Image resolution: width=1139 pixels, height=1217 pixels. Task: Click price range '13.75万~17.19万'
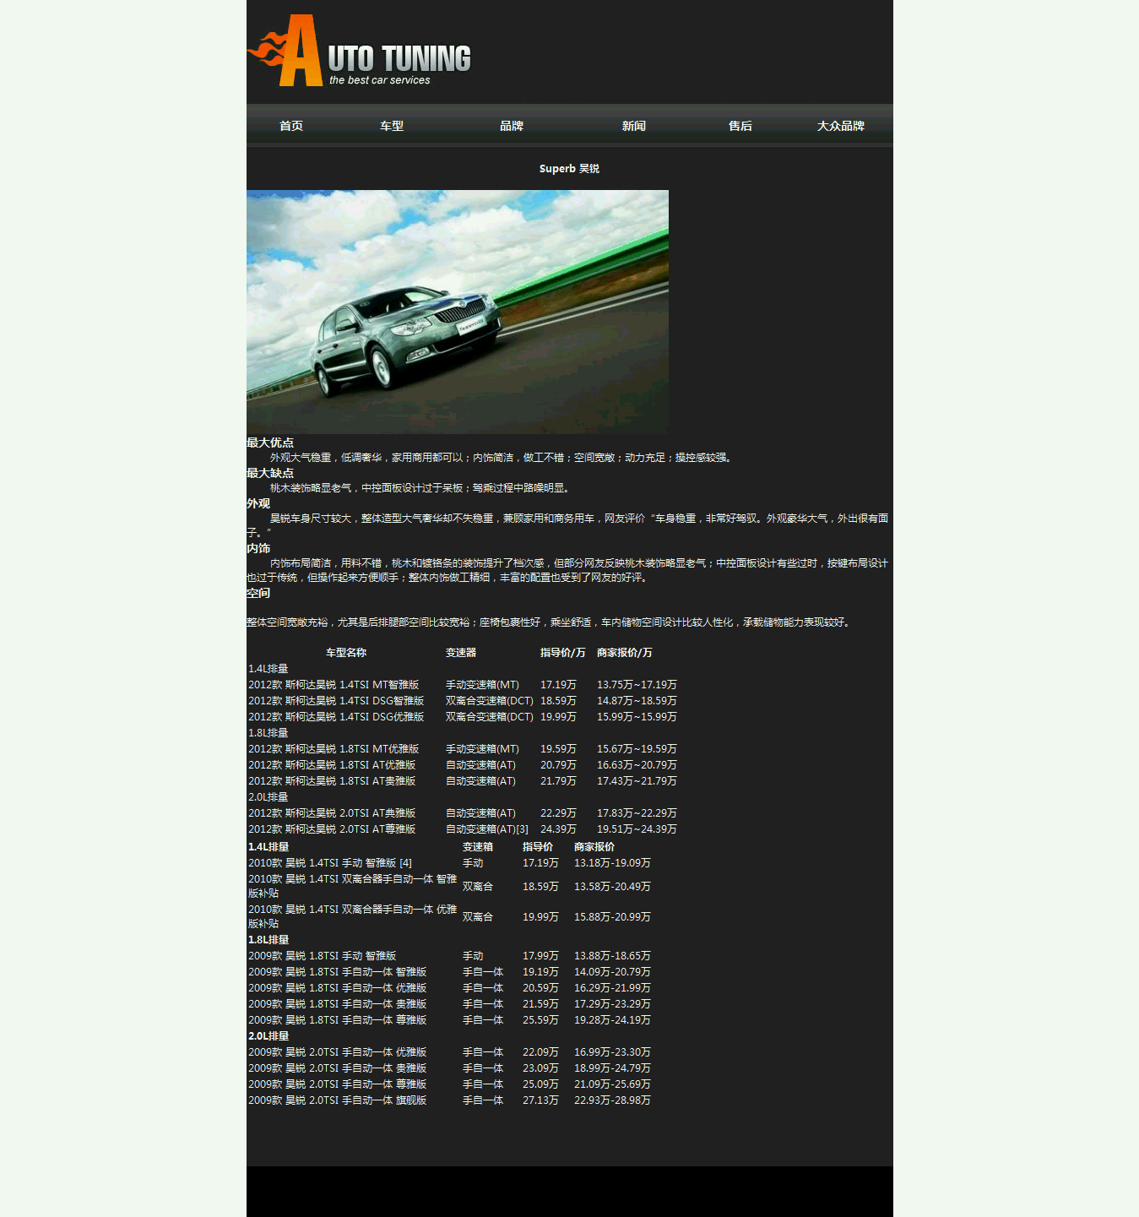coord(637,685)
